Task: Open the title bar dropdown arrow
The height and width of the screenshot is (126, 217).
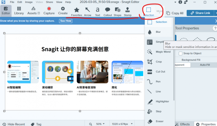Action: click(175, 2)
